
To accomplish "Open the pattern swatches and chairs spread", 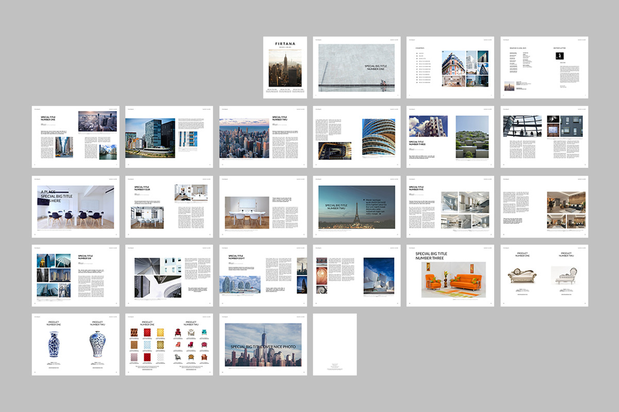I will [x=169, y=345].
